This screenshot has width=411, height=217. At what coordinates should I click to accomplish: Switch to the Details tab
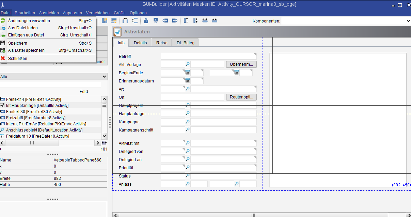point(140,43)
